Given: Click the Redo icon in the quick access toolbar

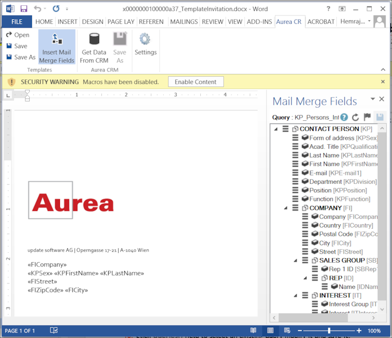Looking at the screenshot, I should (56, 9).
